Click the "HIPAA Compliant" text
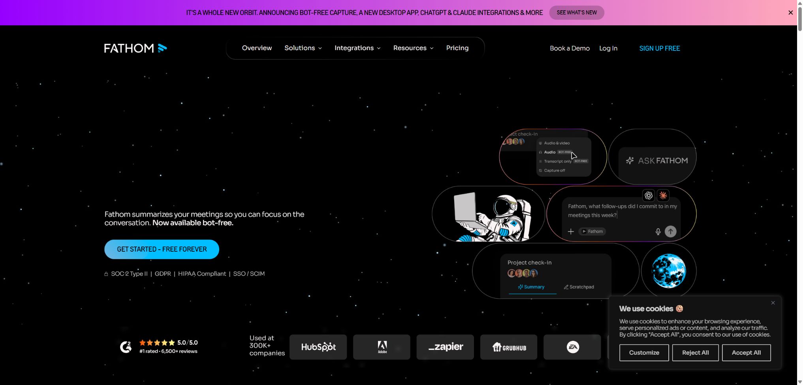 (x=202, y=274)
